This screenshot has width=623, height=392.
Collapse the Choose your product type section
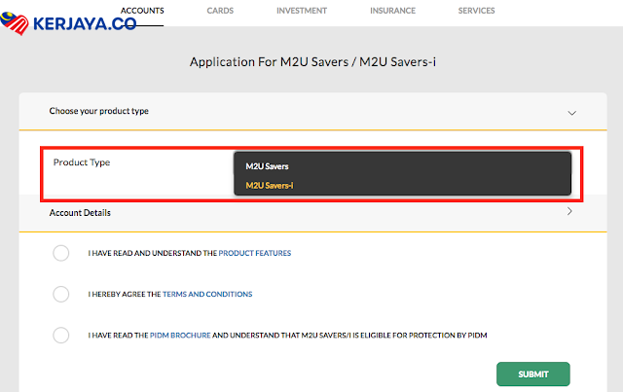[571, 113]
